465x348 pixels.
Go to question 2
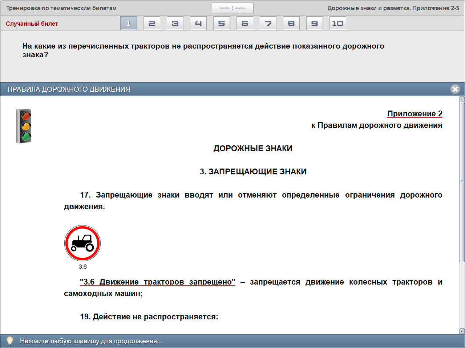tap(152, 23)
